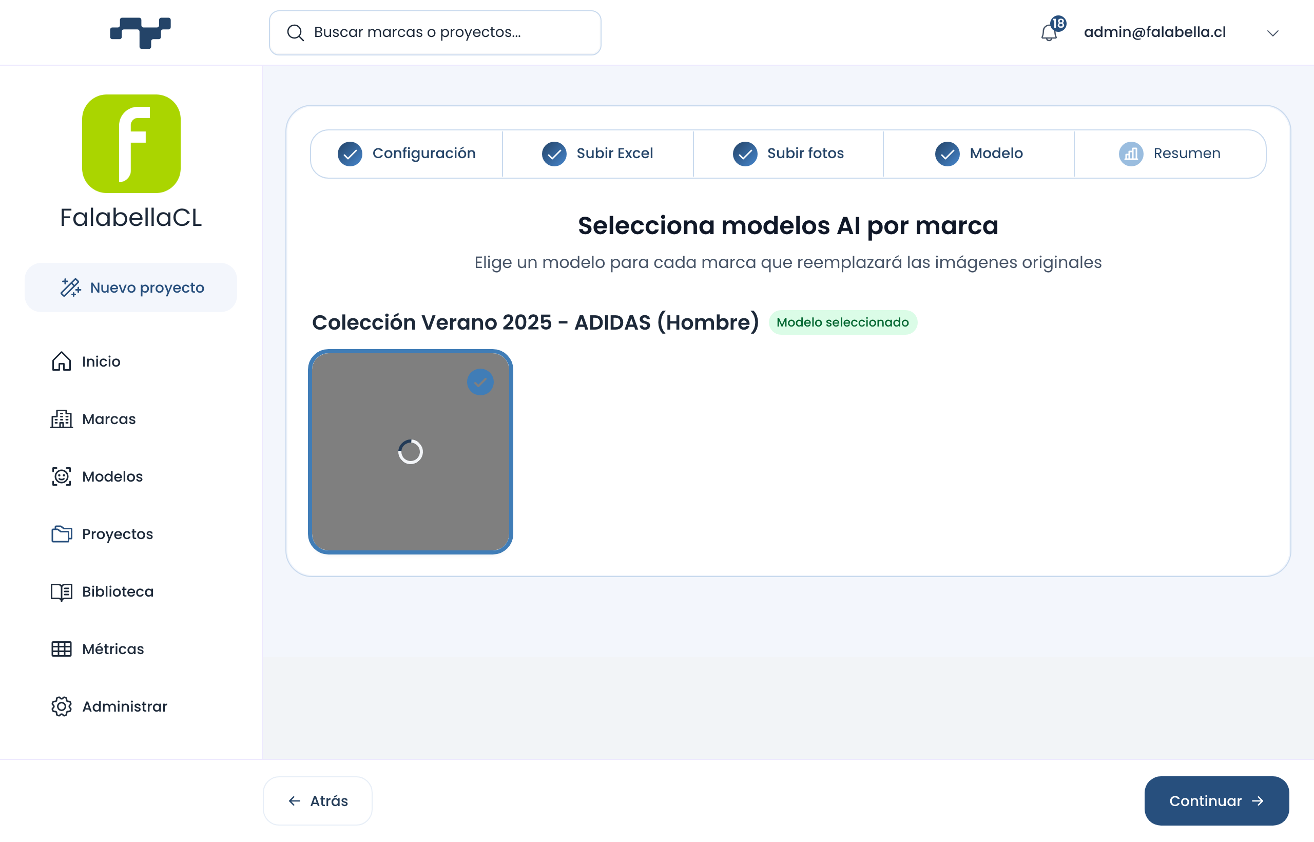
Task: Click the Modelo step checkmark icon
Action: pos(947,154)
